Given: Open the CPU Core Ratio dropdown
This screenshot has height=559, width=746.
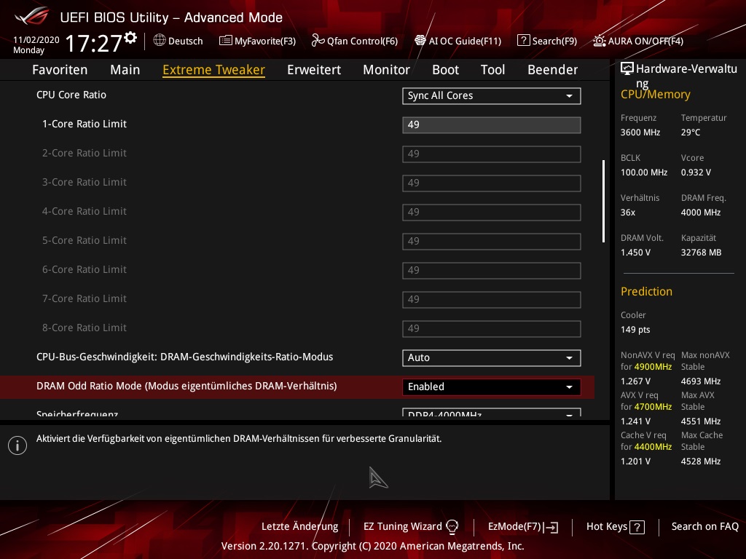Looking at the screenshot, I should coord(492,95).
